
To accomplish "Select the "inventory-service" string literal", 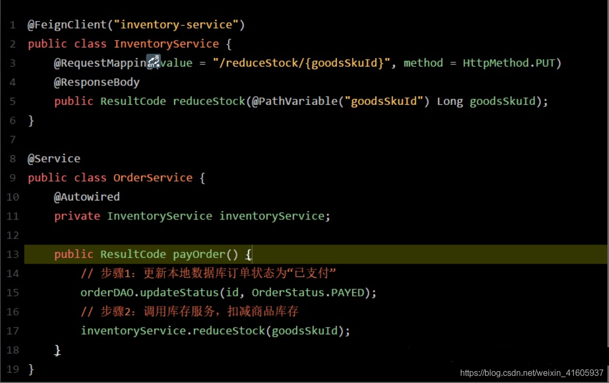I will pos(176,25).
